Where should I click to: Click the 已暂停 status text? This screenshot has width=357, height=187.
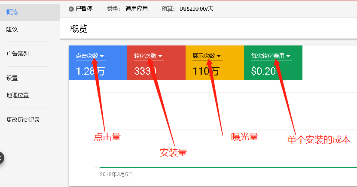pyautogui.click(x=84, y=9)
